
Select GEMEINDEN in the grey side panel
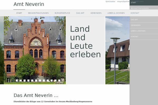click(144, 25)
